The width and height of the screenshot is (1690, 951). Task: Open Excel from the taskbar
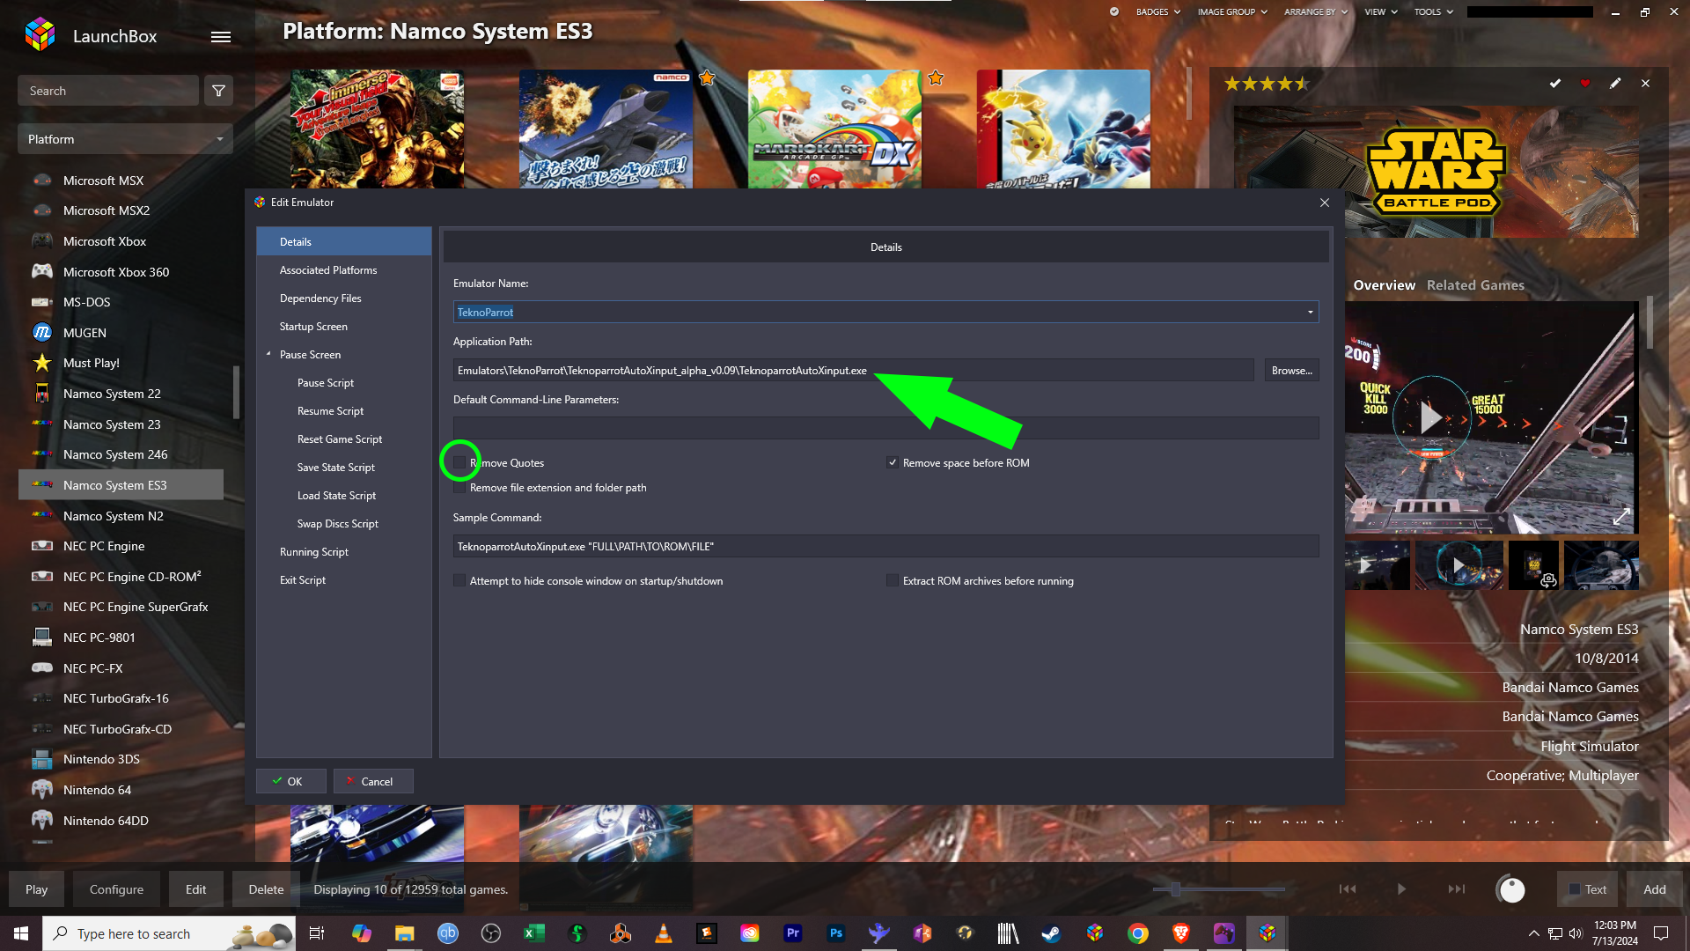click(533, 933)
